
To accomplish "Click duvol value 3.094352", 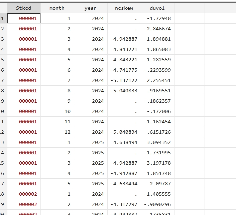I will point(157,142).
